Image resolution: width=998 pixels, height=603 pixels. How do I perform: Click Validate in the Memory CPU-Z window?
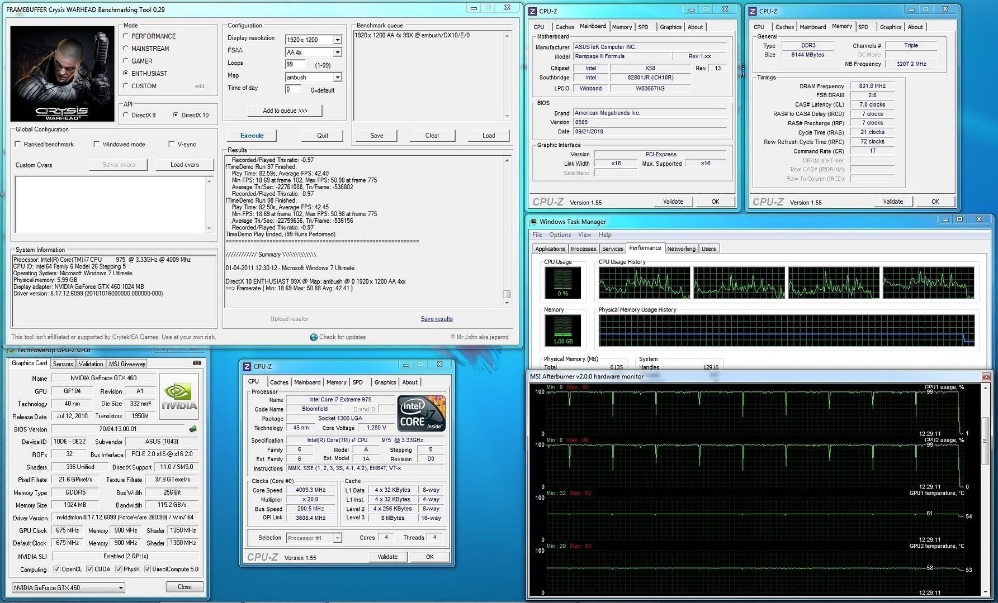tap(893, 202)
